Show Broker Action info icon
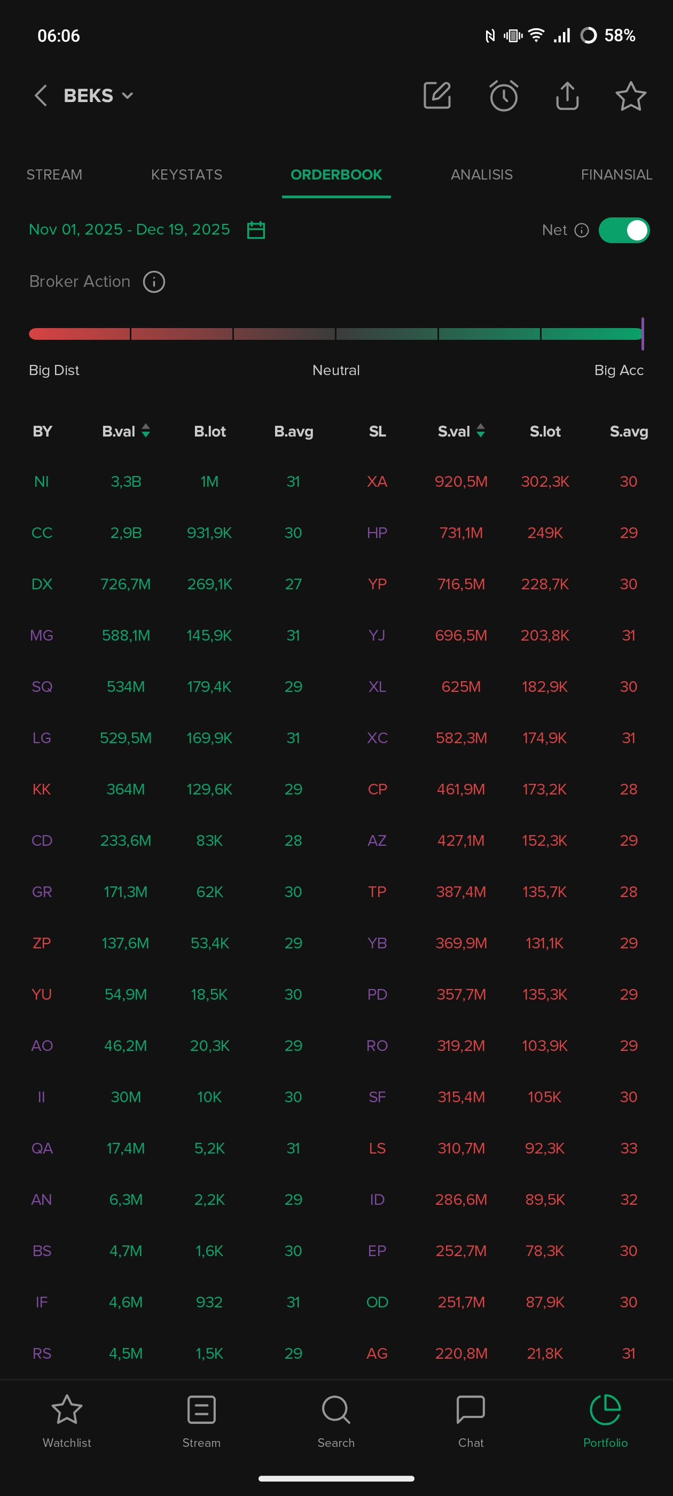This screenshot has height=1496, width=673. [154, 282]
